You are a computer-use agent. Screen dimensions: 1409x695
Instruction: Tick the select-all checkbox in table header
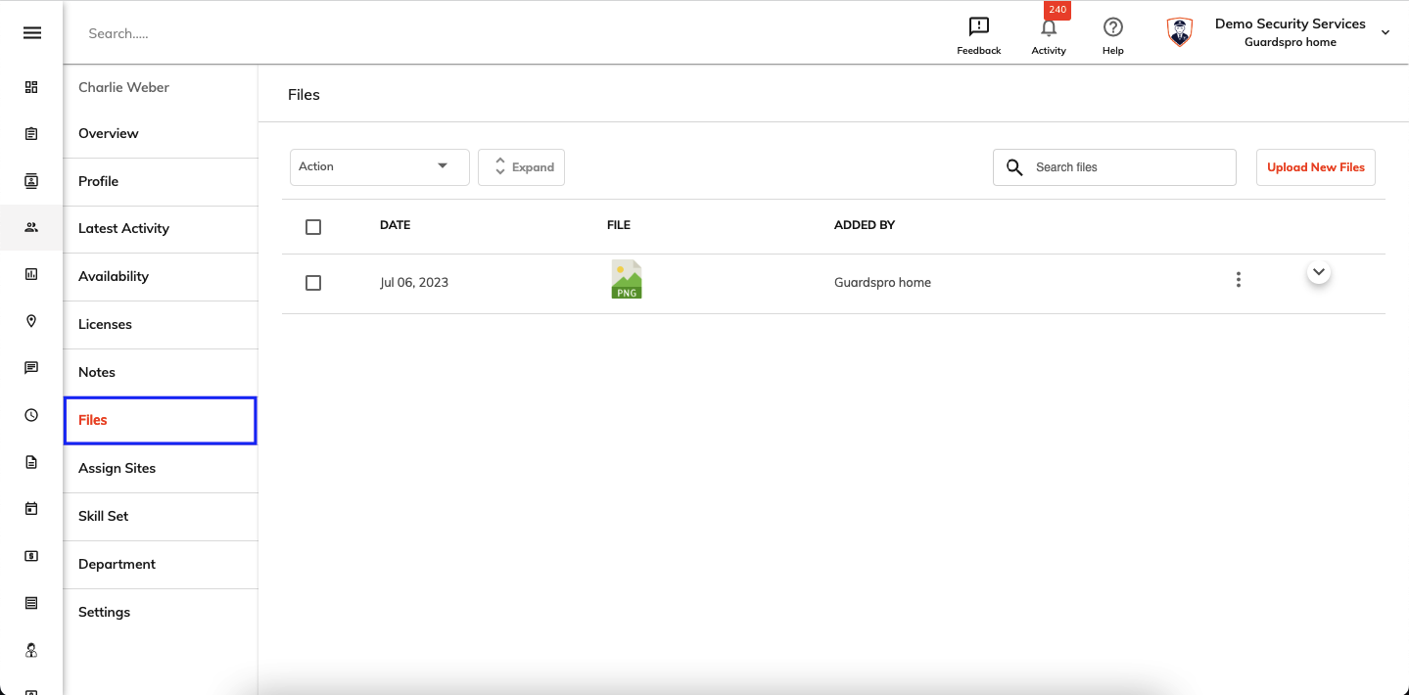coord(313,227)
